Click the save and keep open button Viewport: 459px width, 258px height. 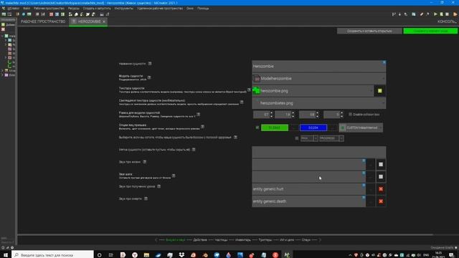click(x=369, y=31)
